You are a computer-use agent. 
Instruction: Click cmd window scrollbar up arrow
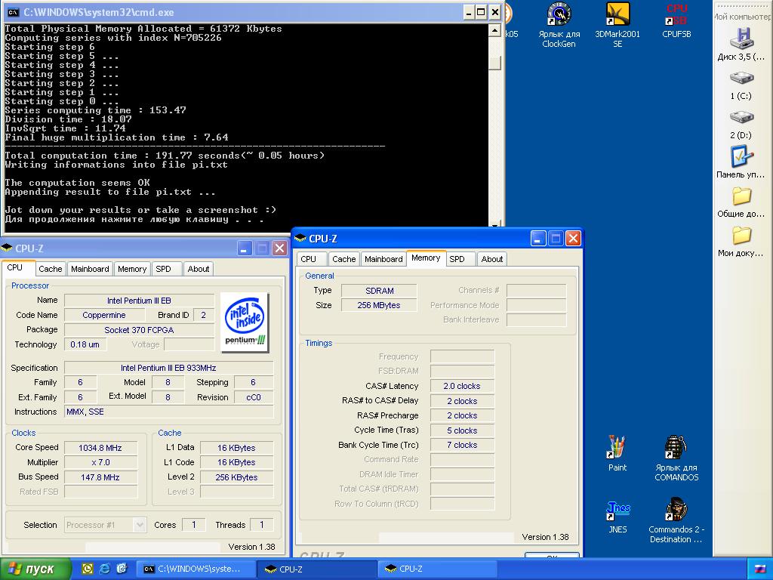(494, 30)
